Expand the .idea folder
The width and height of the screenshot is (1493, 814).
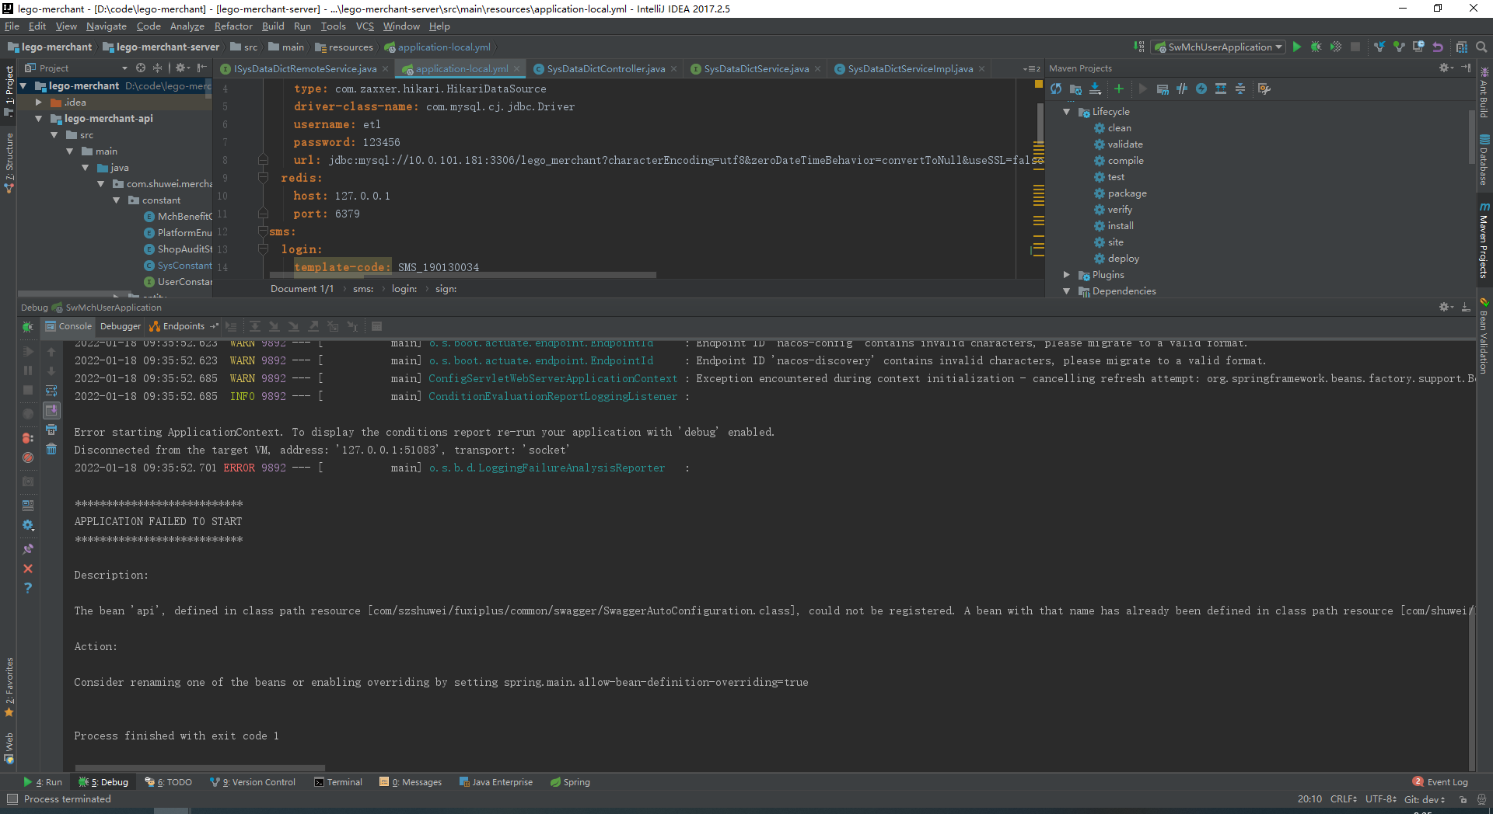coord(38,103)
